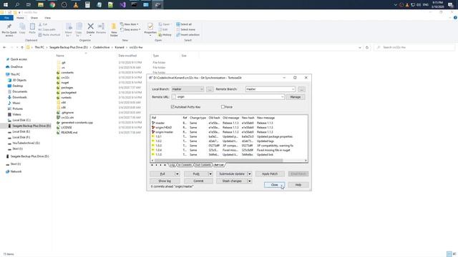The height and width of the screenshot is (257, 458).
Task: Select Local Disk (C:) in navigation pane
Action: [x=21, y=120]
